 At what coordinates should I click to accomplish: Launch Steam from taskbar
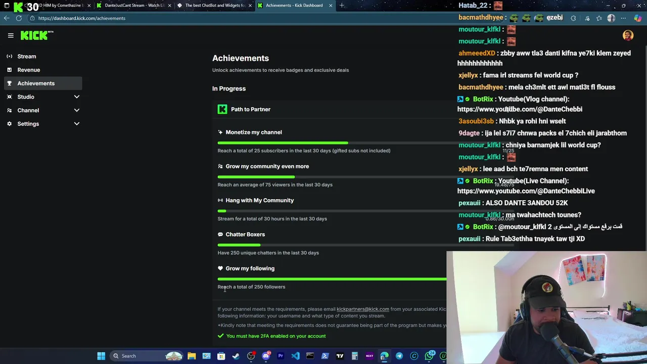(236, 356)
